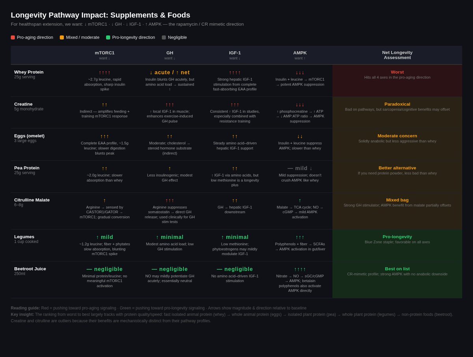
Task: Expand the Whey Protein row details
Action: point(29,72)
